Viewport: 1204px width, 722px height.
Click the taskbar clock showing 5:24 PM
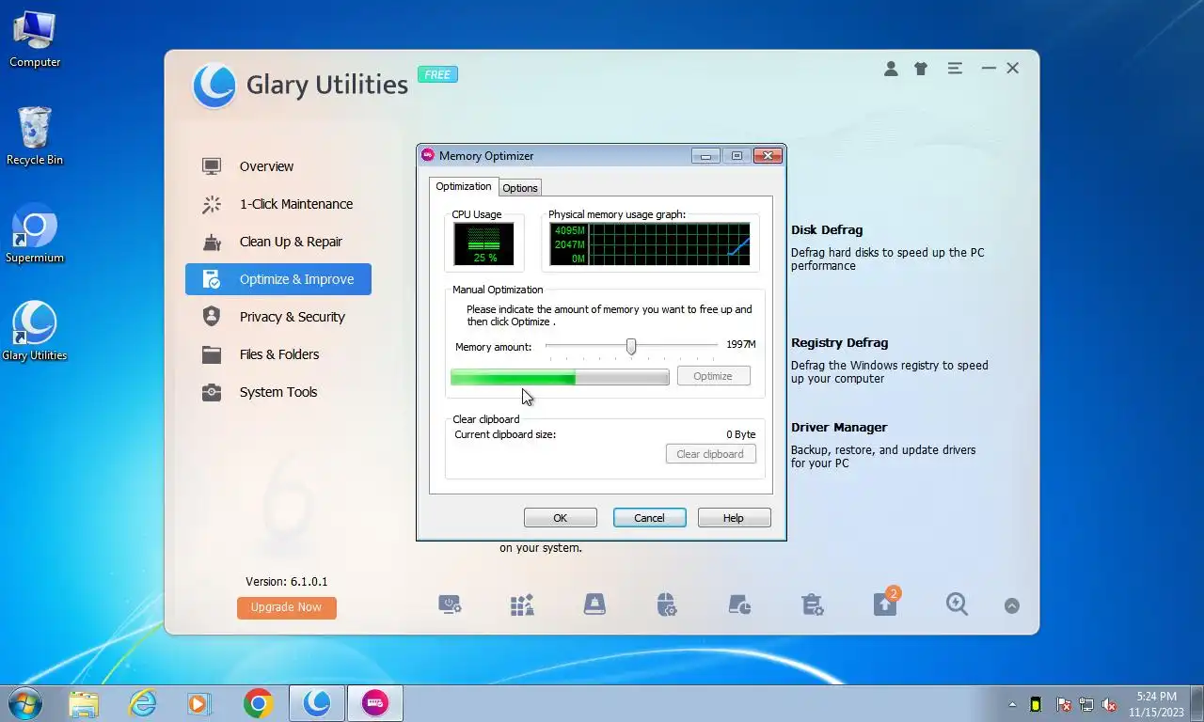1157,704
